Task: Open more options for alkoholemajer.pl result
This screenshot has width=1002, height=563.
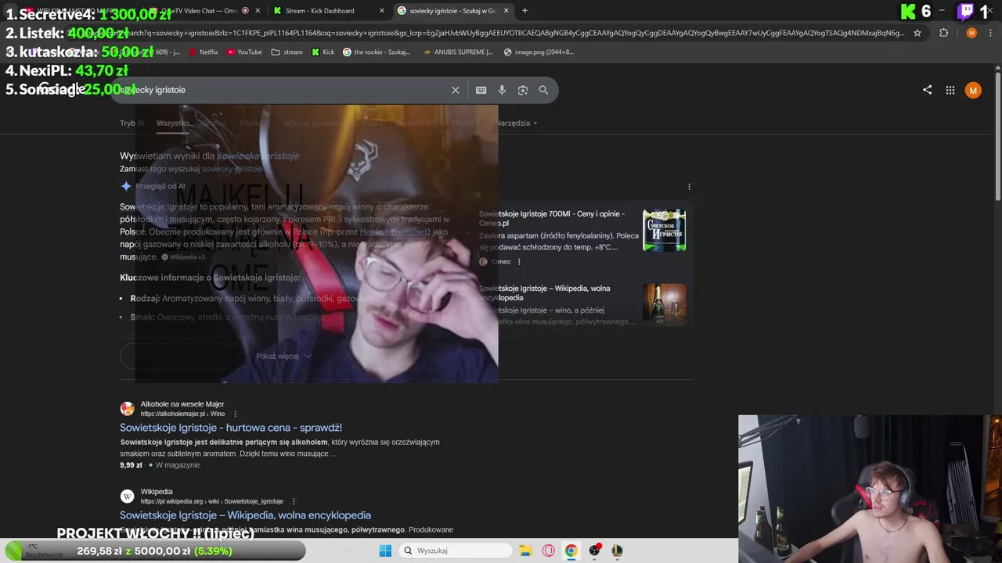Action: coord(235,414)
